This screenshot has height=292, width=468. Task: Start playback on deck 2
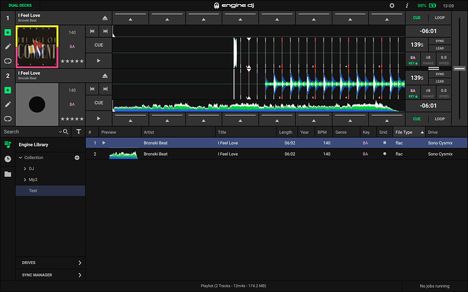pos(99,119)
